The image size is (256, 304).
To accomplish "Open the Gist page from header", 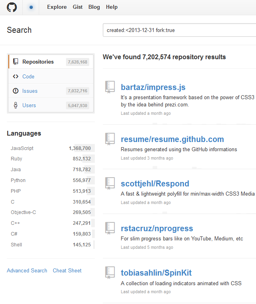I will (x=78, y=7).
